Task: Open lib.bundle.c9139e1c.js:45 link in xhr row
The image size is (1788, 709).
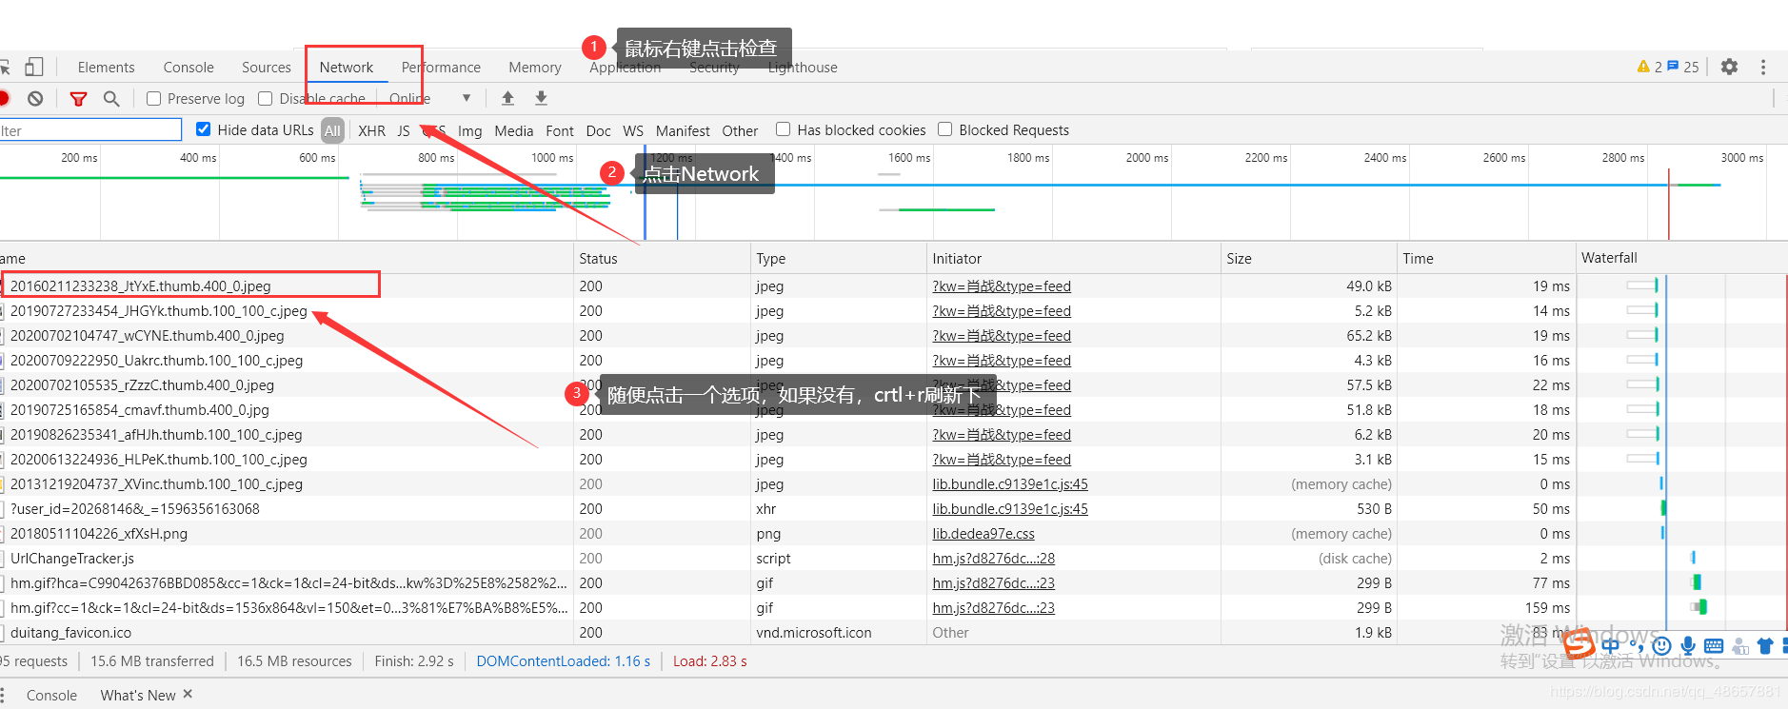Action: tap(1010, 509)
